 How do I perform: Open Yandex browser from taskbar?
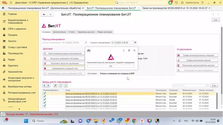coord(142,121)
